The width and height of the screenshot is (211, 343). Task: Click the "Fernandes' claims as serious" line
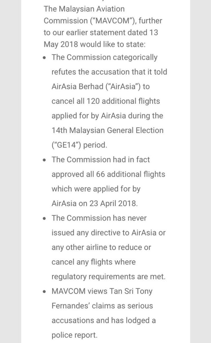pyautogui.click(x=102, y=306)
